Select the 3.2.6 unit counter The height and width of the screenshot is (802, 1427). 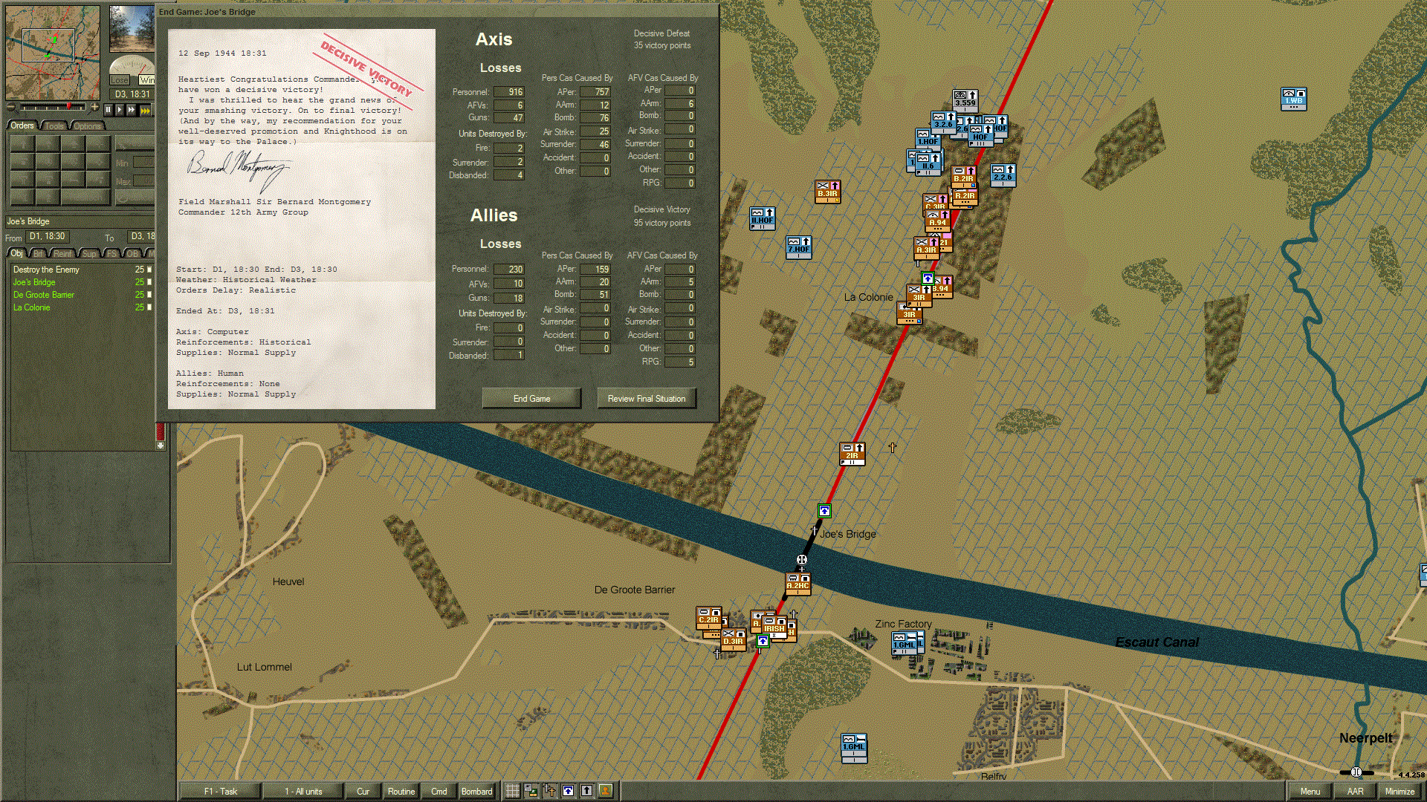point(943,123)
